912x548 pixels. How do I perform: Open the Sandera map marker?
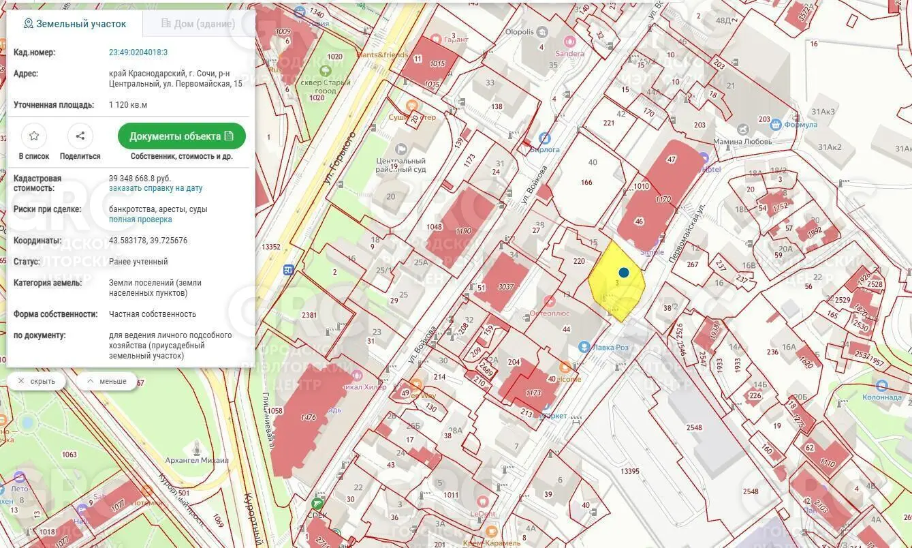point(571,42)
